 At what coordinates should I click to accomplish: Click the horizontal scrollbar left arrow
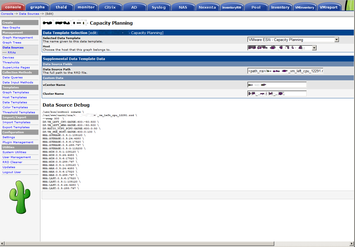coord(2,244)
